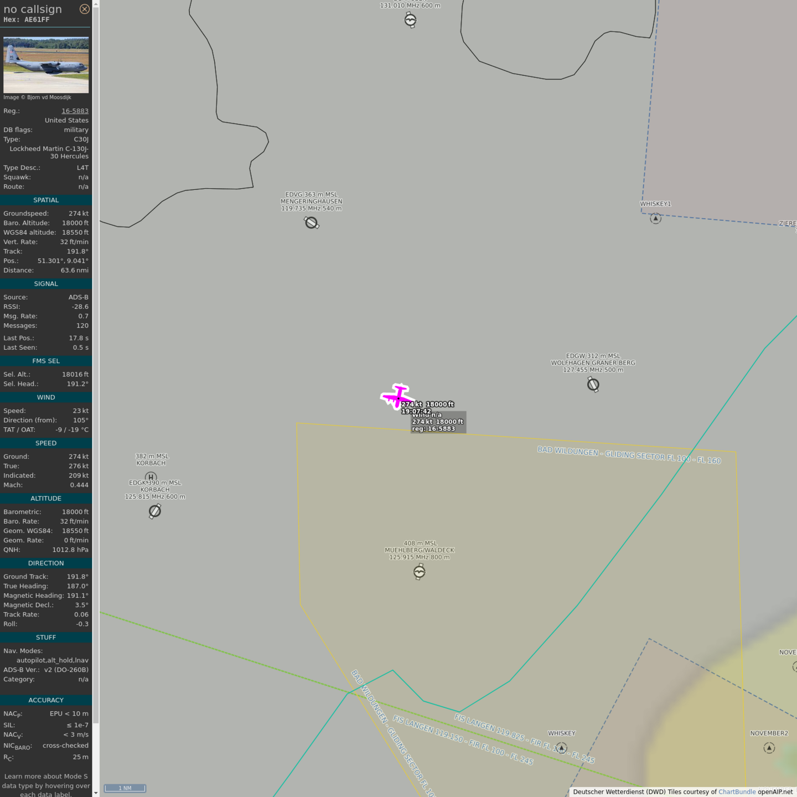Open the aircraft photo thumbnail

click(46, 65)
